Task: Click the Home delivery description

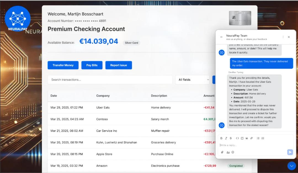Action: click(161, 107)
